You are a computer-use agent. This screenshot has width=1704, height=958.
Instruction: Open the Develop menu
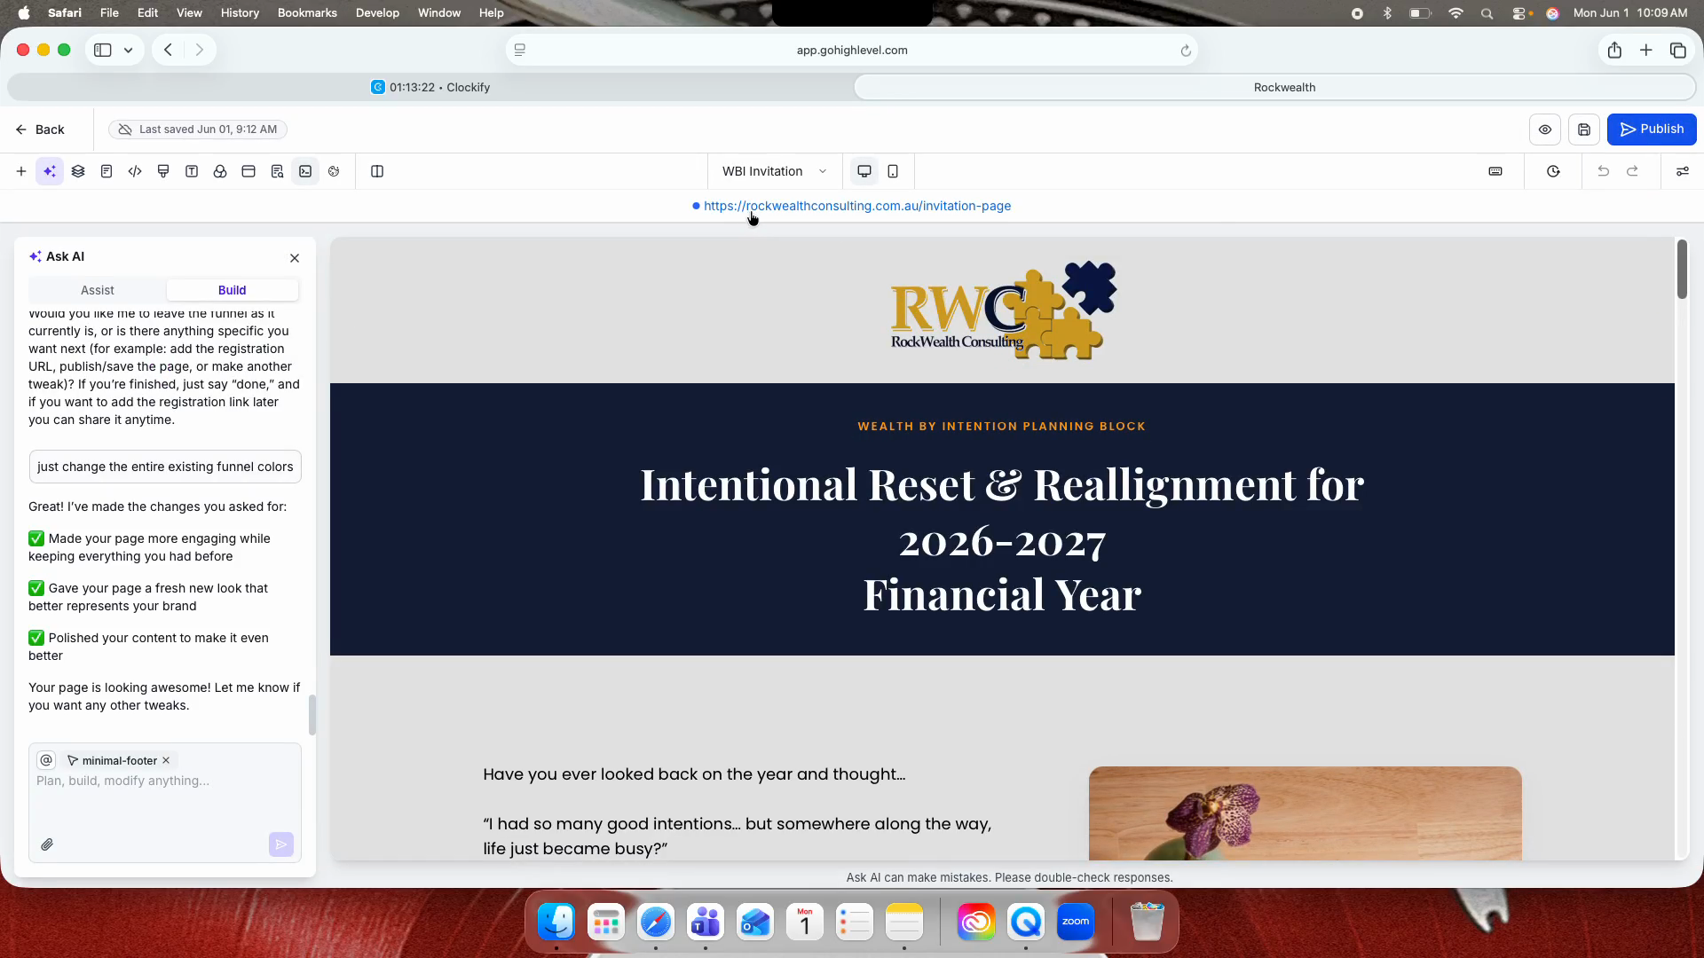[377, 13]
